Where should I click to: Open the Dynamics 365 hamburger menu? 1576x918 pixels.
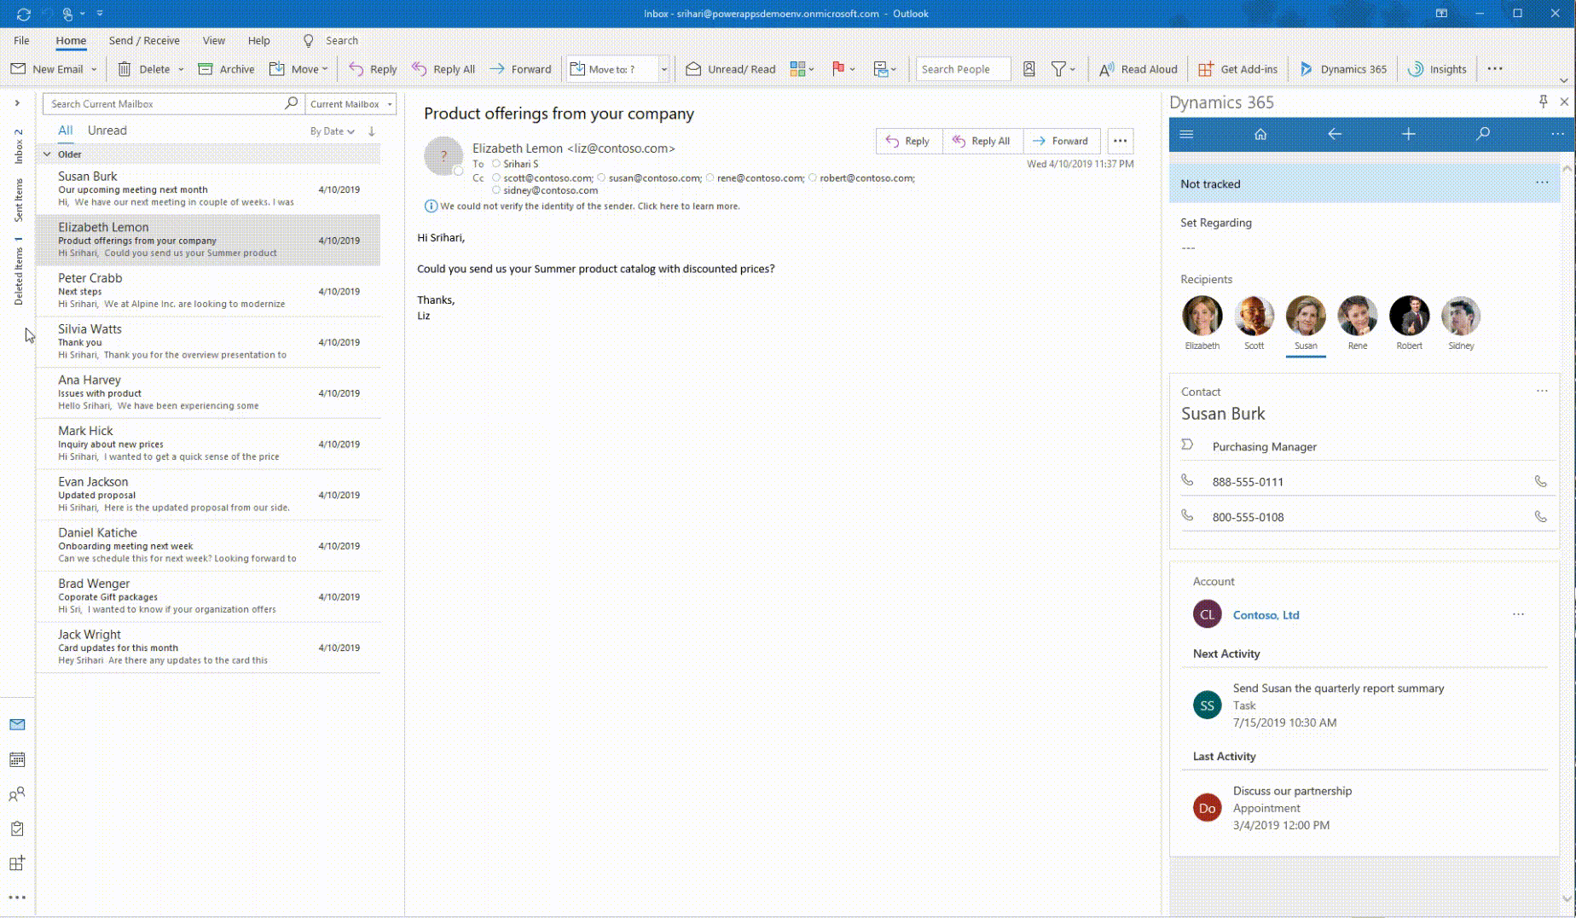[x=1186, y=134]
